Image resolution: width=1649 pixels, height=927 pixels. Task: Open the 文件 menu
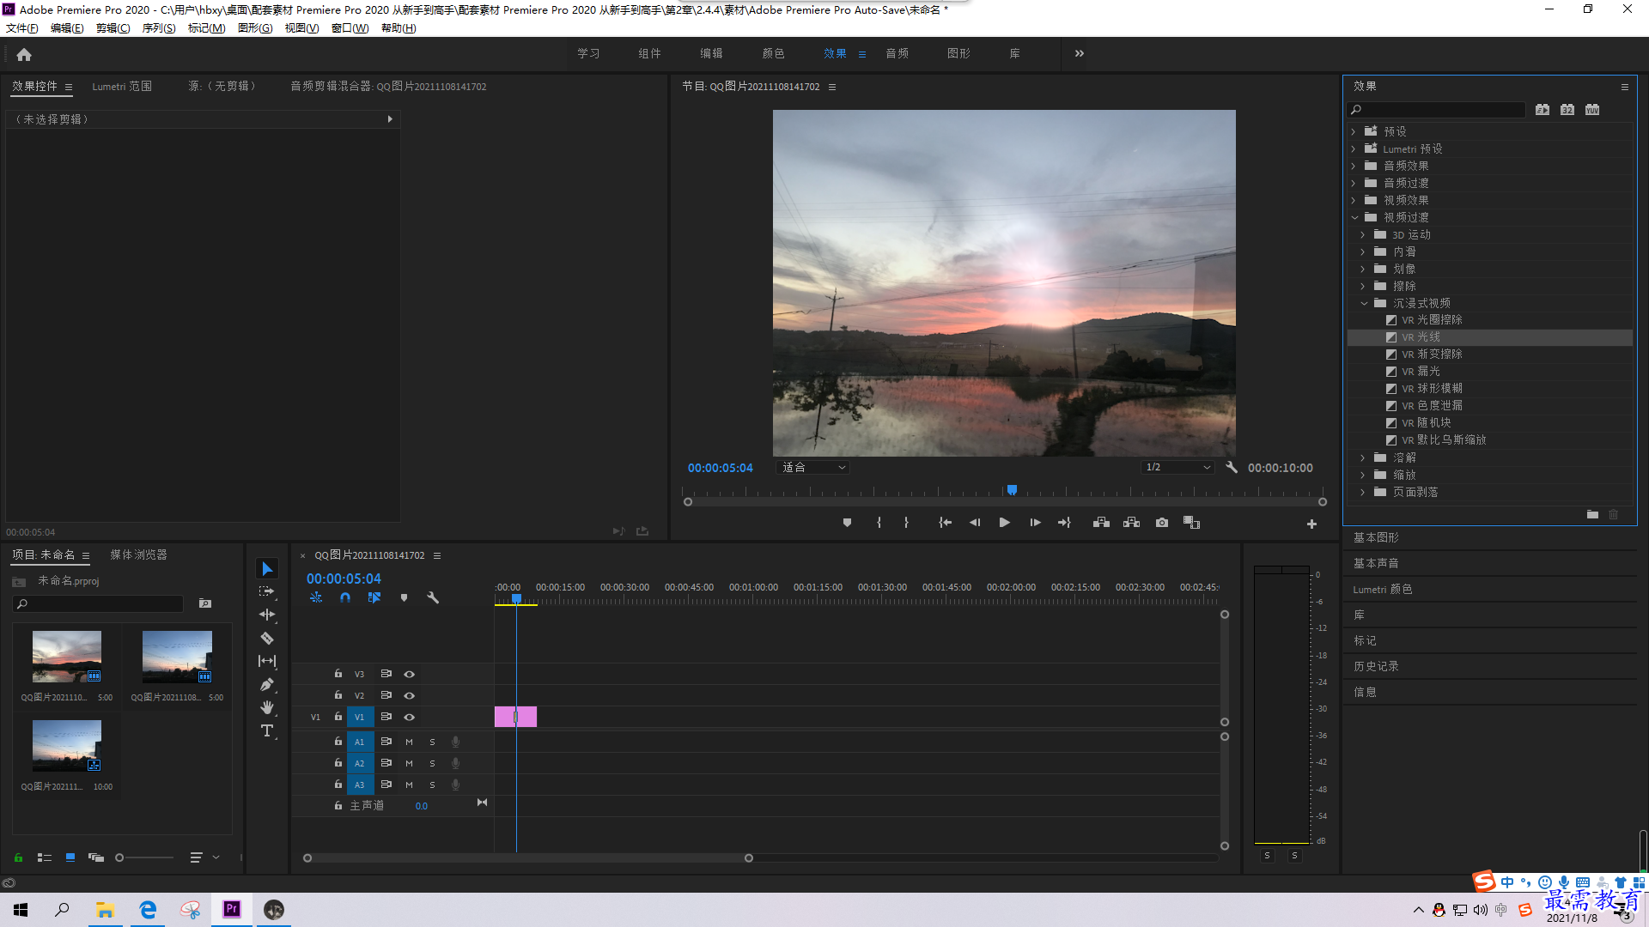click(x=22, y=28)
